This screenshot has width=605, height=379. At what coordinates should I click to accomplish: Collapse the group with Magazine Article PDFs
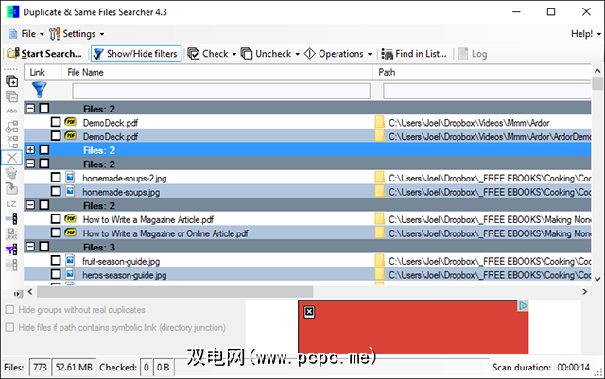click(x=30, y=205)
